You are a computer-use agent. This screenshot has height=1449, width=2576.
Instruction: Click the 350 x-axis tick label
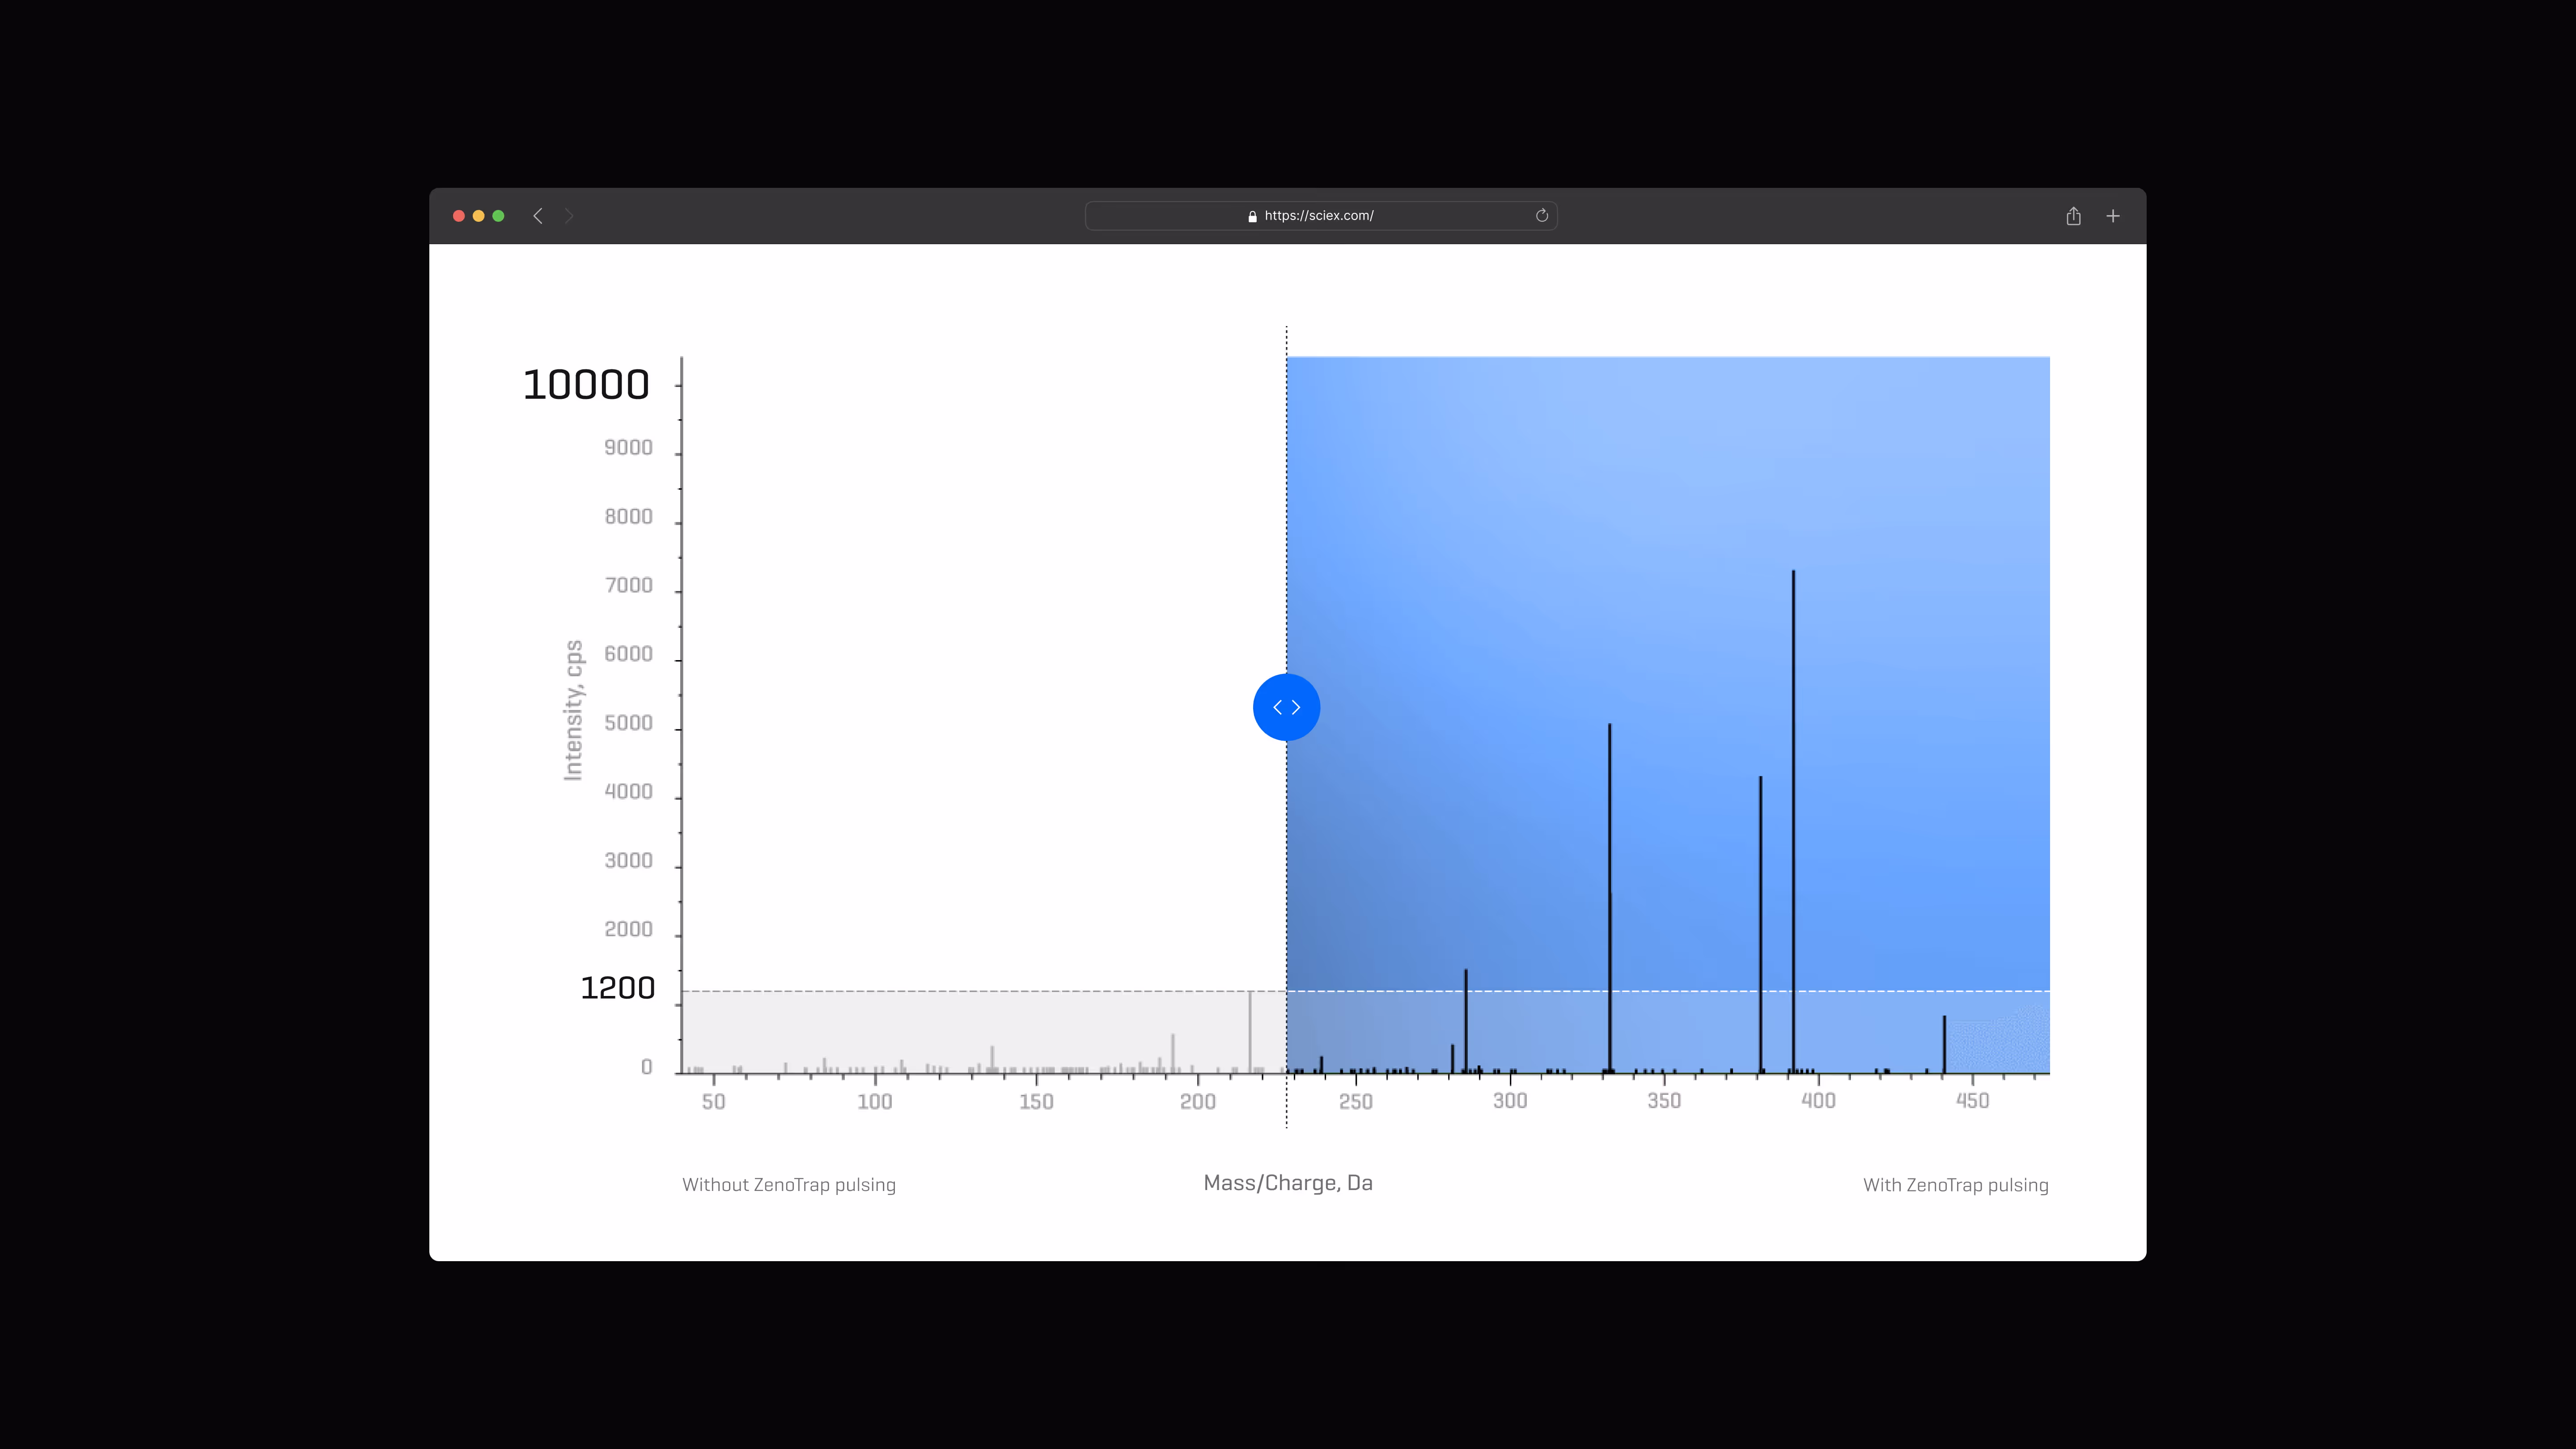pos(1664,1101)
